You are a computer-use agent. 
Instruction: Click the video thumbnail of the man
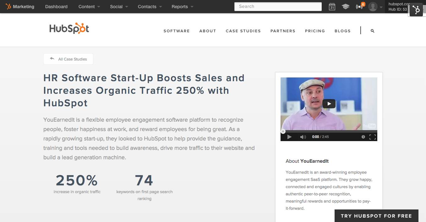tap(329, 104)
